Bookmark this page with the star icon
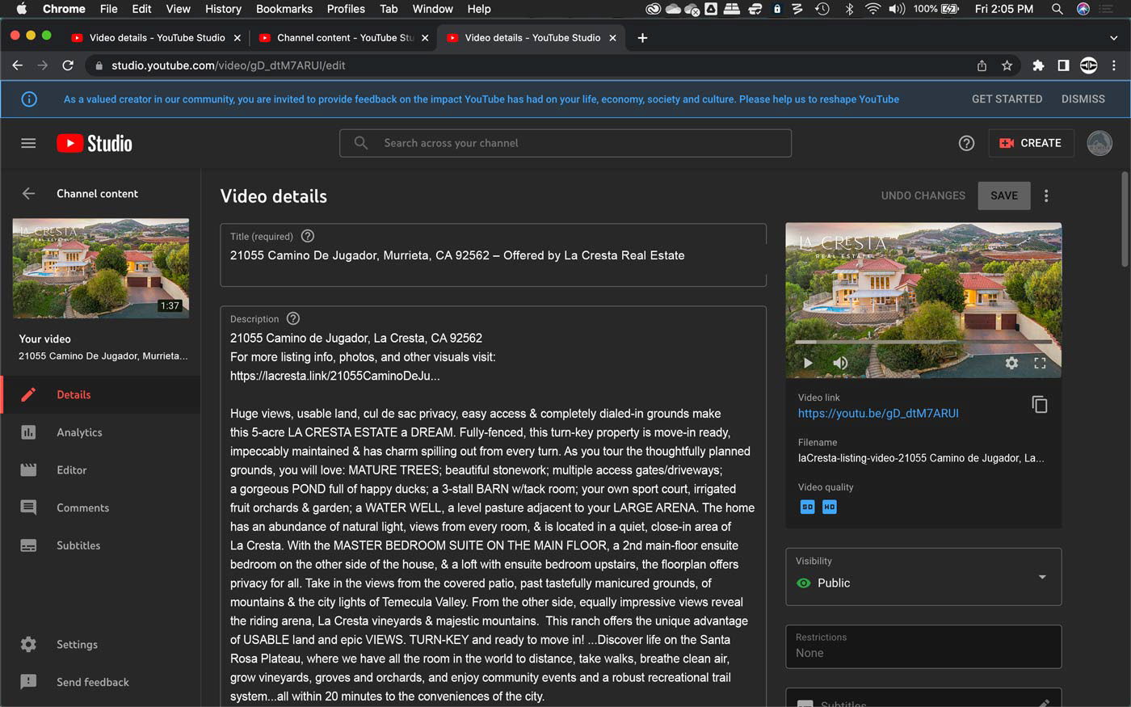 click(x=1007, y=65)
